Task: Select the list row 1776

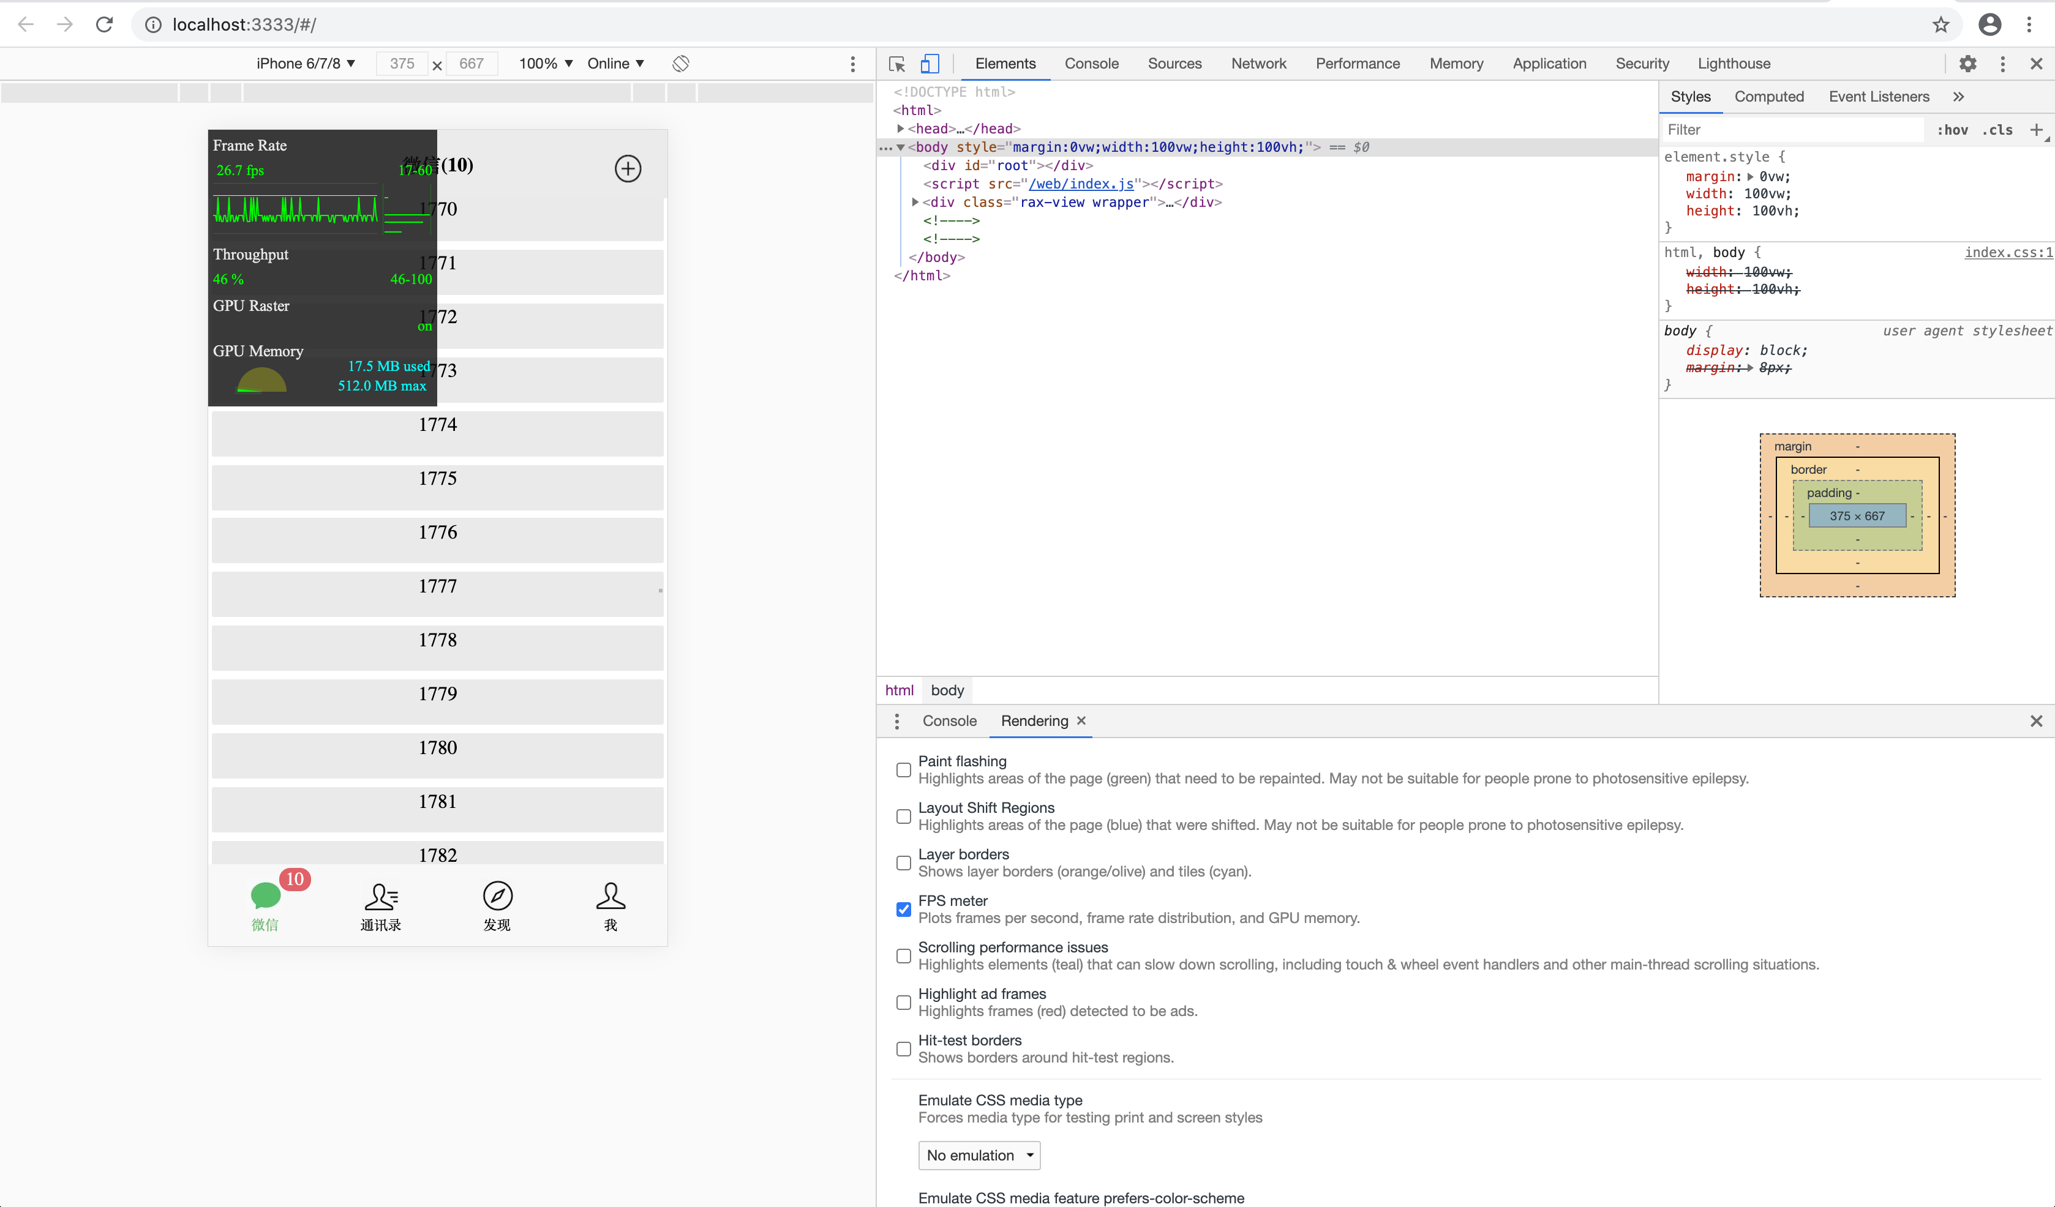Action: pyautogui.click(x=438, y=539)
